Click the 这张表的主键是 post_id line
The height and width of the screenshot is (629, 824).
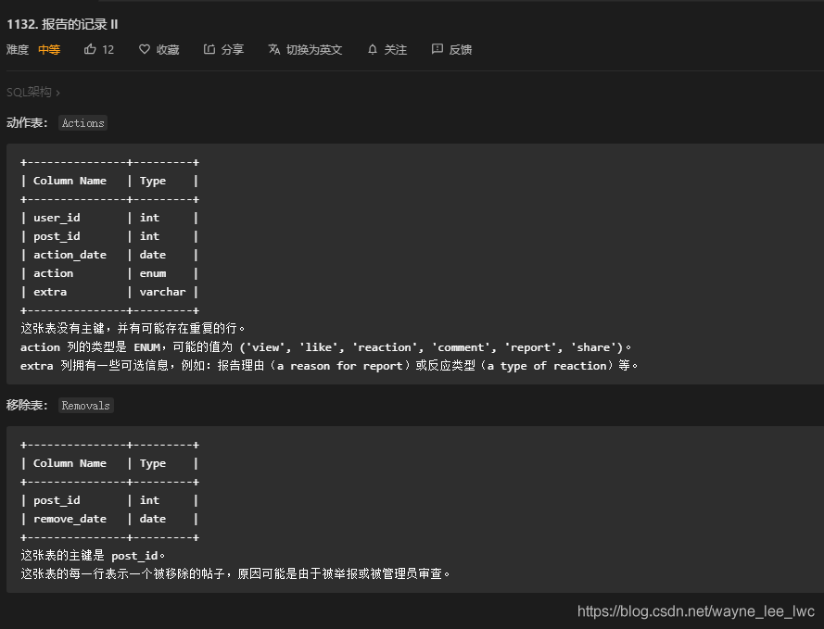(x=93, y=556)
